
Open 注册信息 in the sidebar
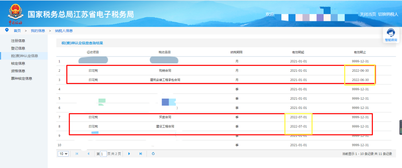18,41
